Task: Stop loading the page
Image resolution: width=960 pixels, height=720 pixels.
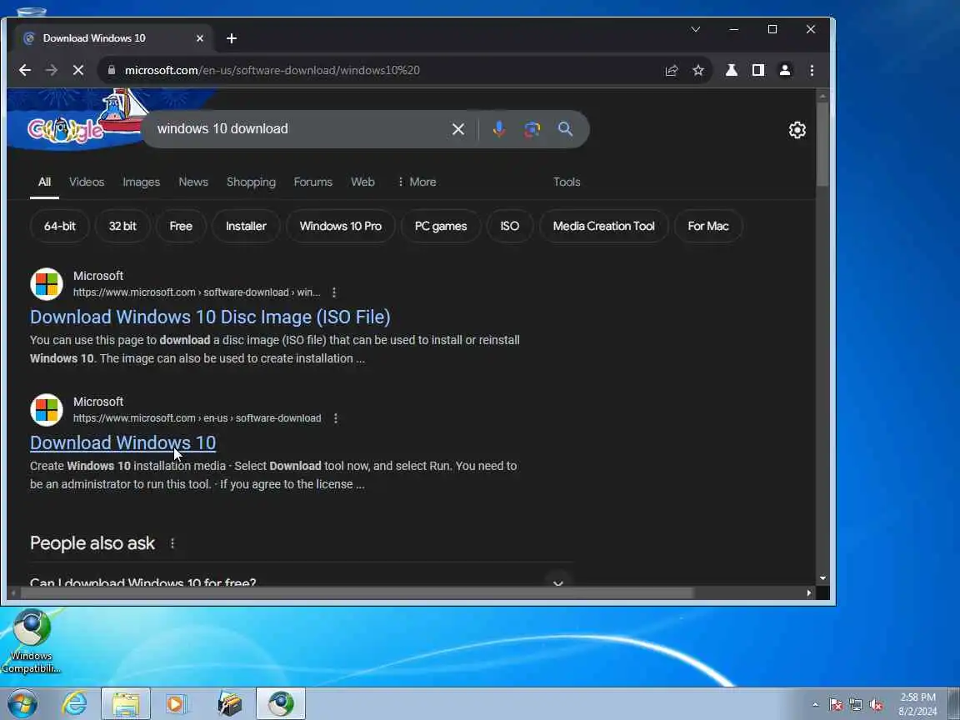Action: coord(78,70)
